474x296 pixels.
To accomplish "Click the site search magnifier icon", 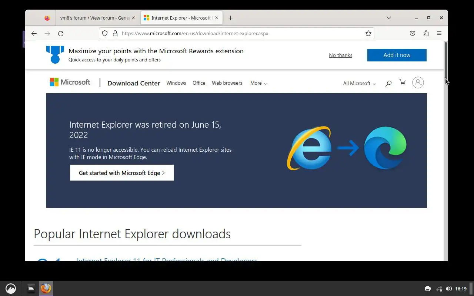I will (x=388, y=83).
